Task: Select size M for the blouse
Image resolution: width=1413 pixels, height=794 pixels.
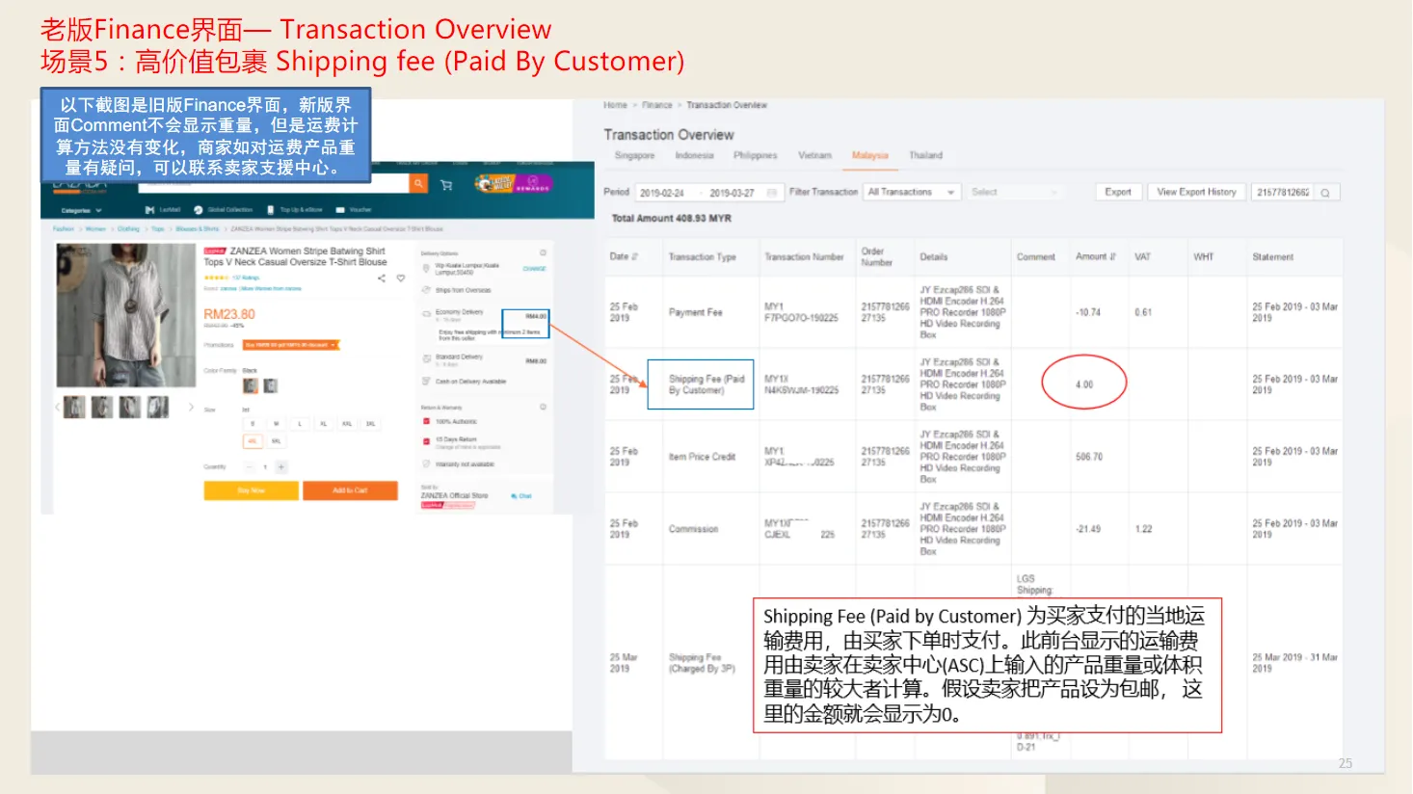Action: click(276, 423)
